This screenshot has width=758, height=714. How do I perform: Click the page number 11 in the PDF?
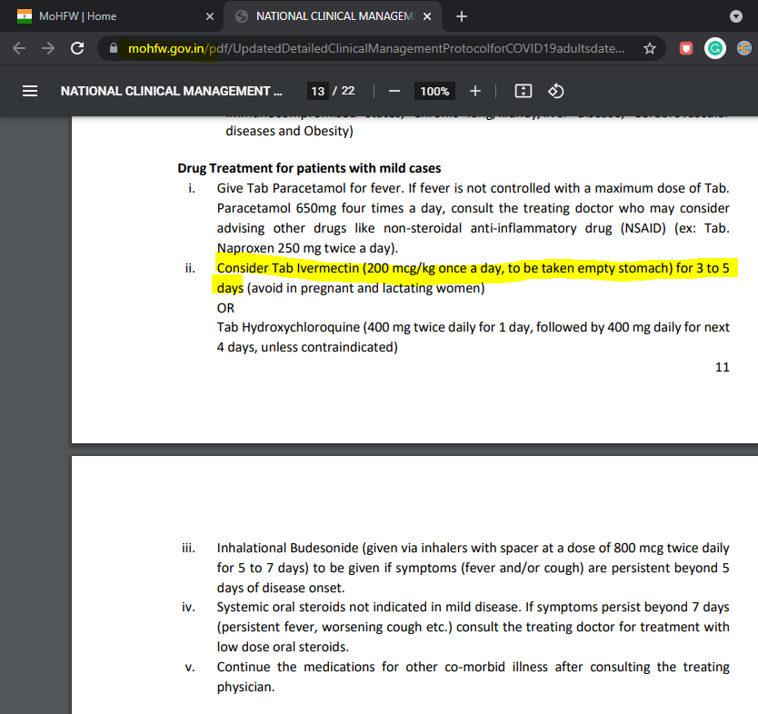coord(723,367)
